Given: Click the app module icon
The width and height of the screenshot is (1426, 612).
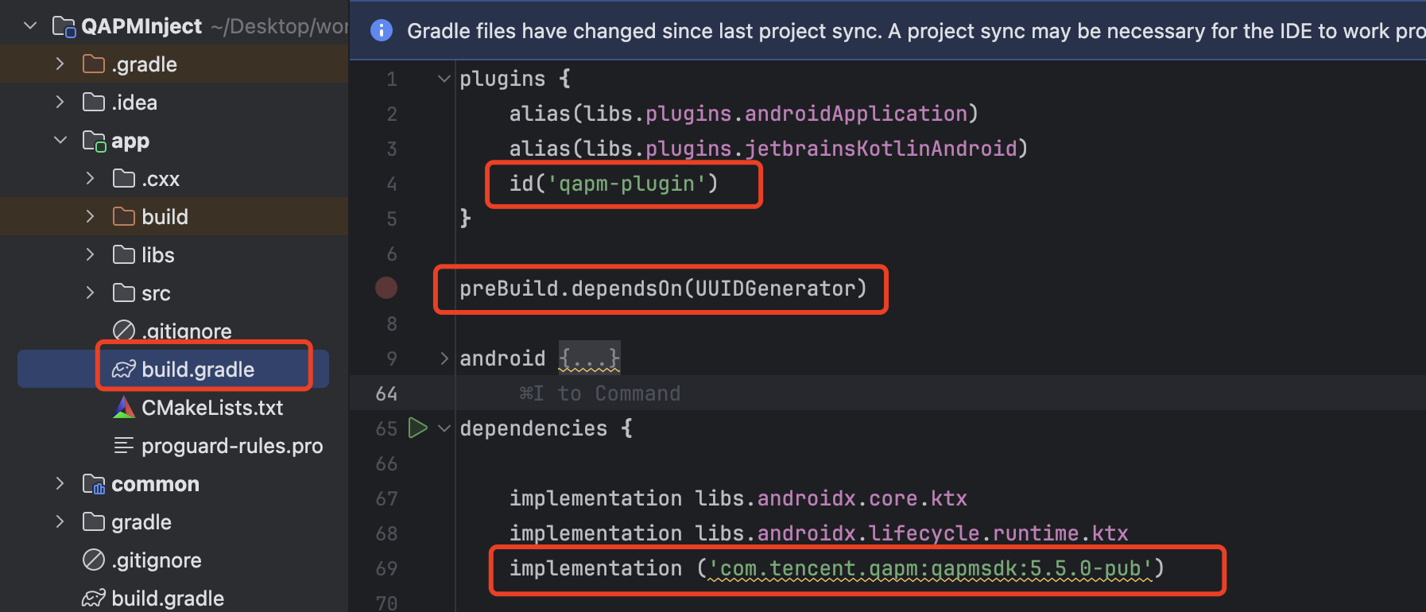Looking at the screenshot, I should point(94,141).
